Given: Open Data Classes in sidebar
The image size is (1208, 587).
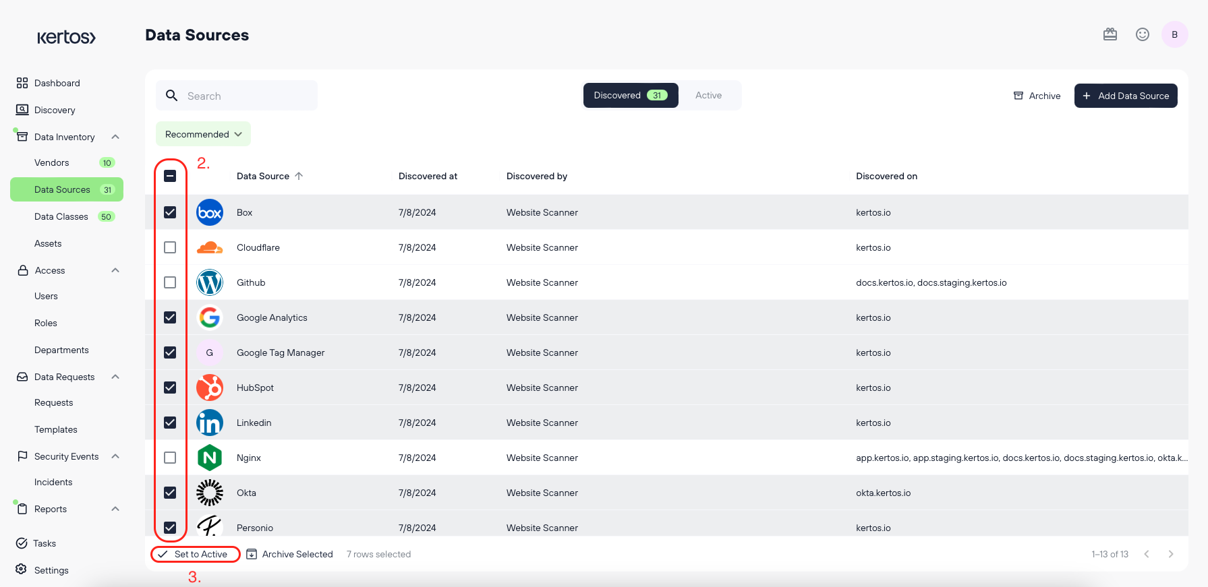Looking at the screenshot, I should [61, 216].
